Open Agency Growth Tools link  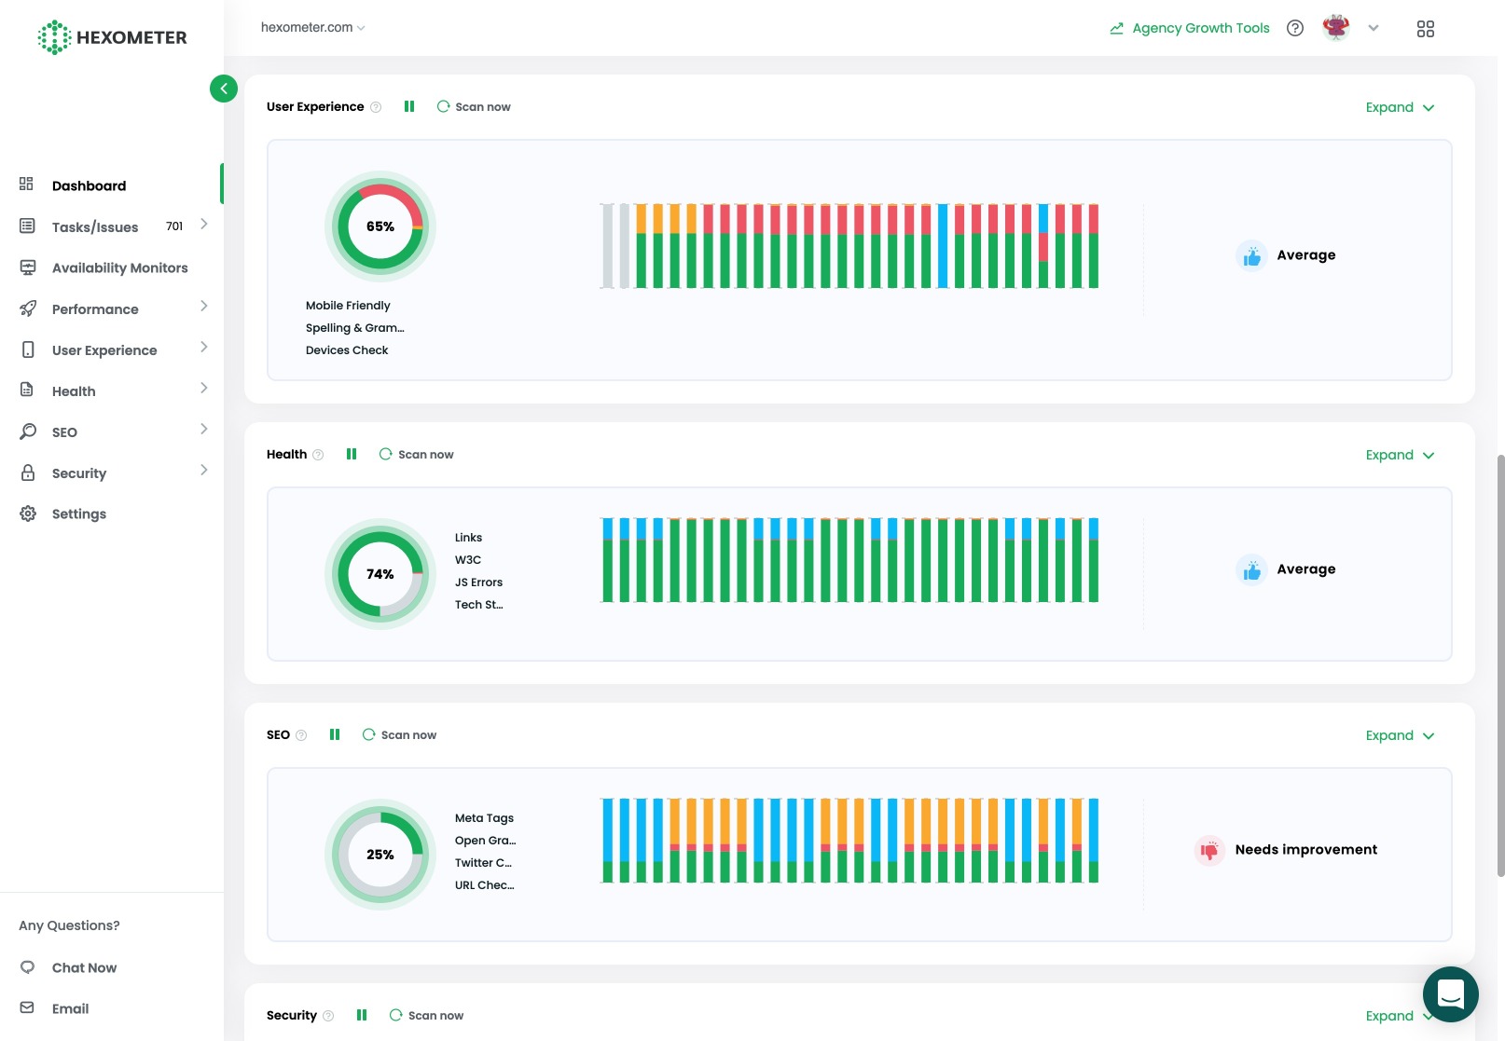[1190, 28]
